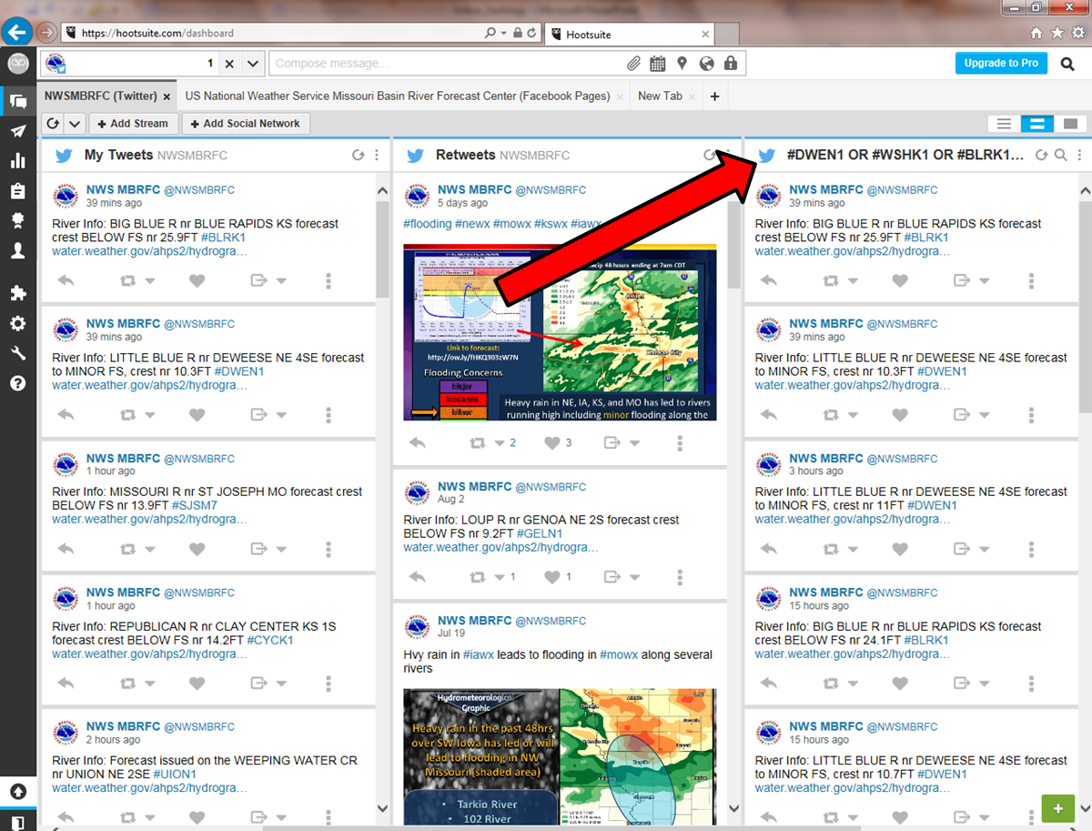Open Hootsuite search magnifier beside Upgrade to Pro
This screenshot has height=831, width=1092.
tap(1067, 64)
